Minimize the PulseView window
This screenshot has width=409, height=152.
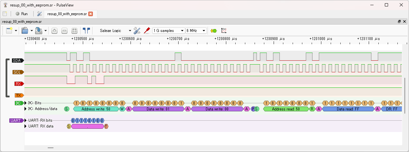tap(372, 5)
